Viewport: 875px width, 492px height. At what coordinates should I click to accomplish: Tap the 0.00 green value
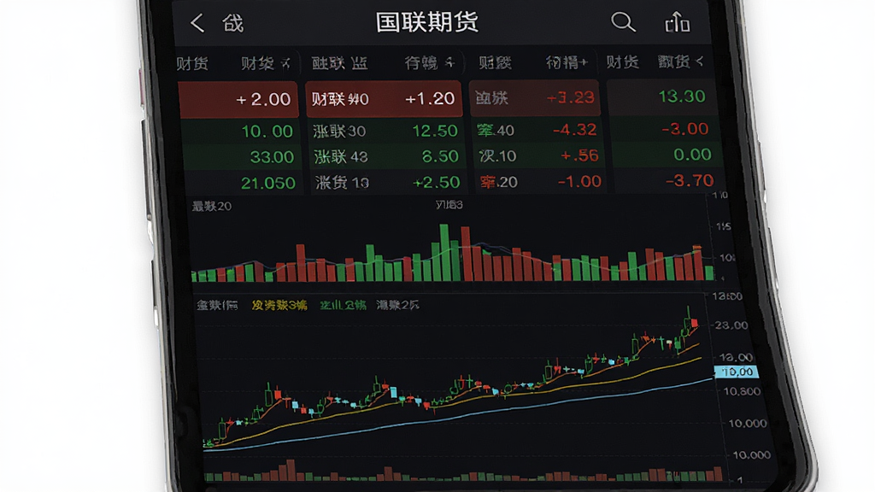(692, 155)
